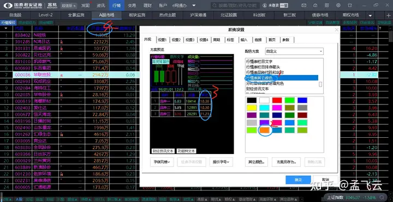
Task: Expand the 港股 menu in the bottom bar
Action: click(201, 199)
